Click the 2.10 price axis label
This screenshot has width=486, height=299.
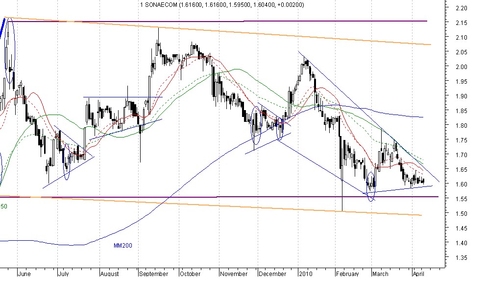click(x=461, y=38)
